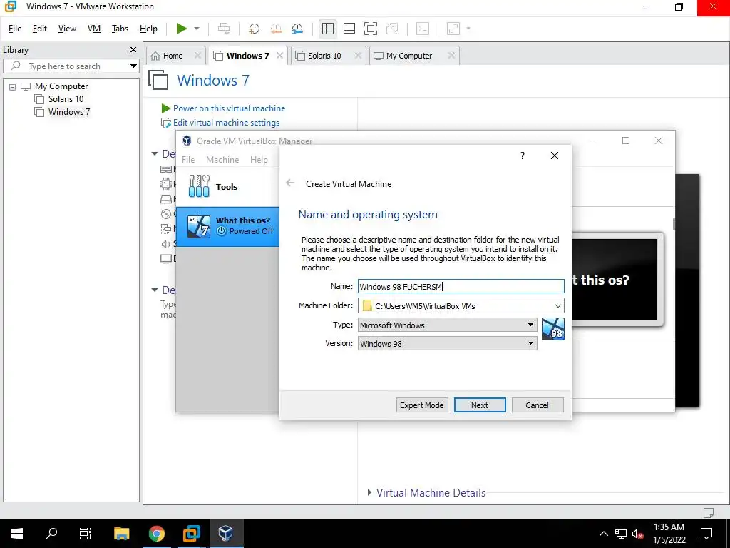Screen dimensions: 730x548
Task: Open File Explorer from taskbar
Action: pyautogui.click(x=121, y=533)
